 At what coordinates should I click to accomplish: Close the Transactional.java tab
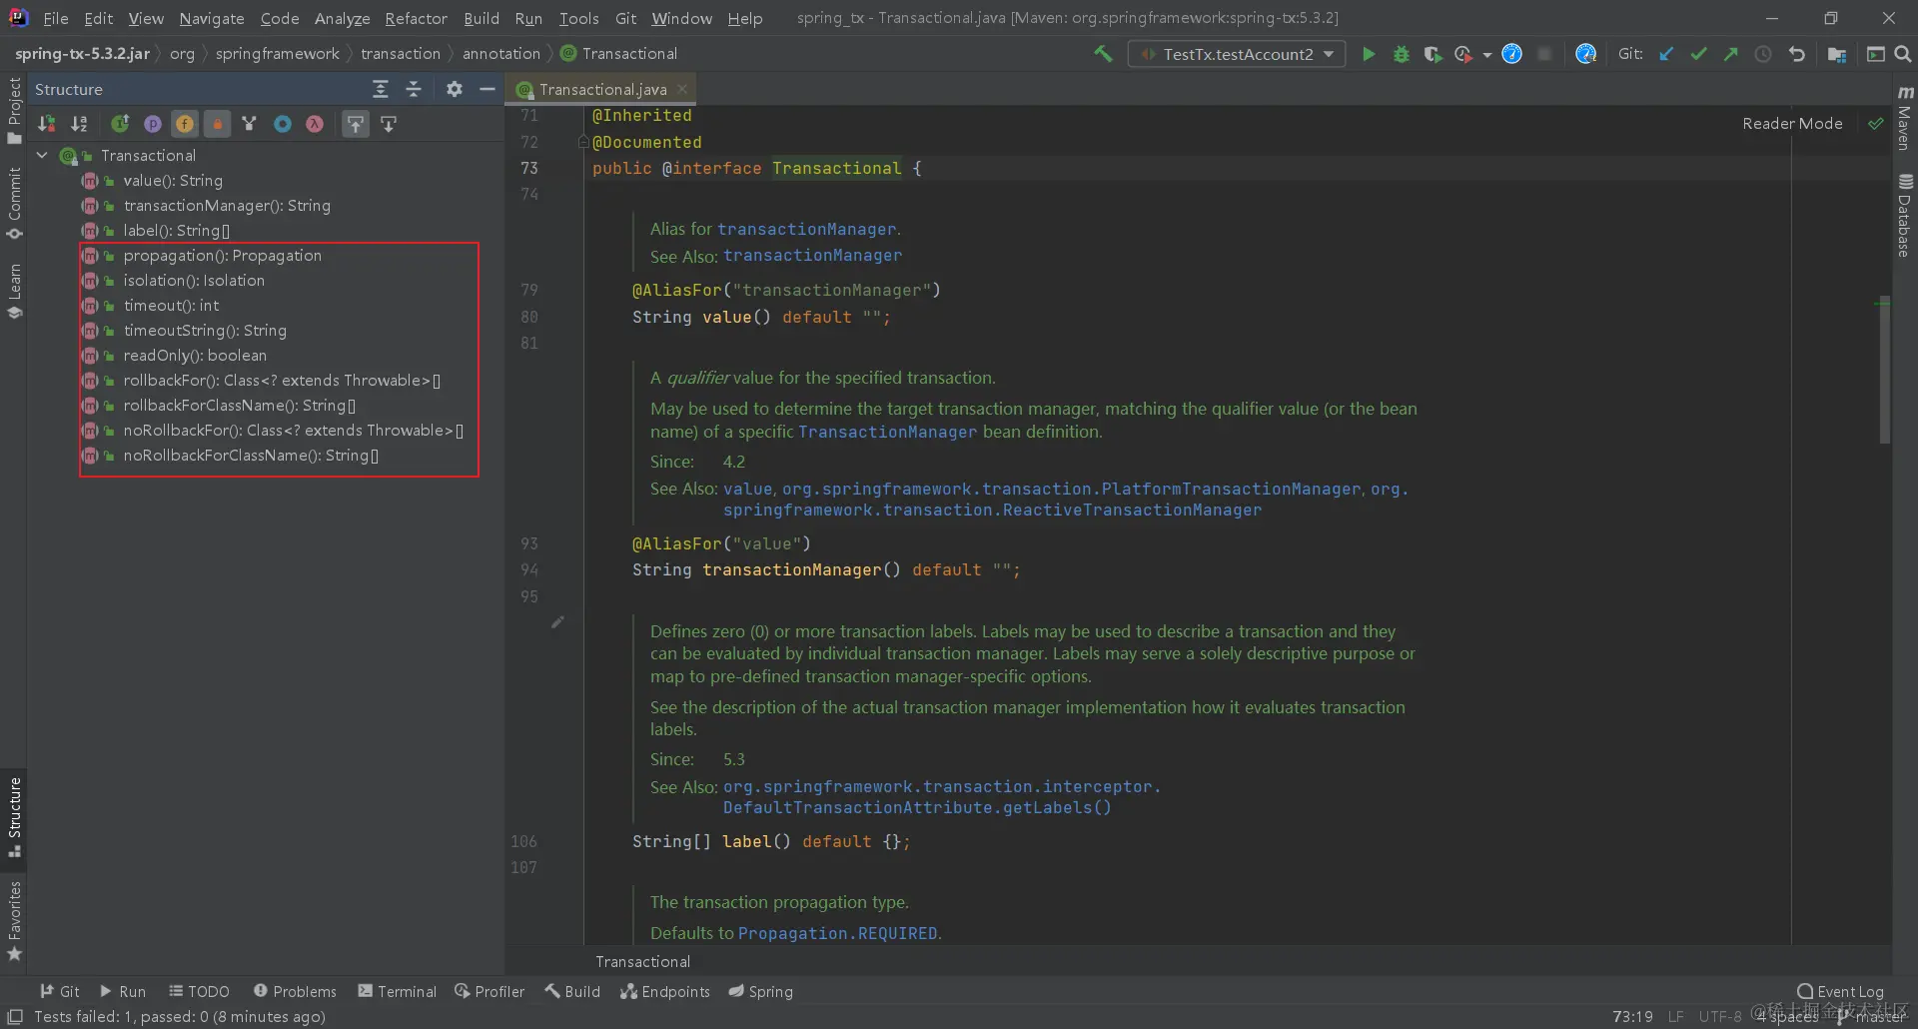tap(682, 89)
